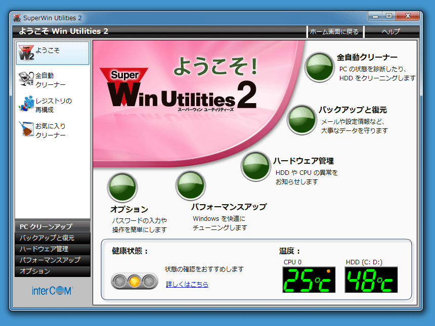Image resolution: width=435 pixels, height=326 pixels.
Task: Open お気に入りクリーナー broom icon
Action: [26, 129]
